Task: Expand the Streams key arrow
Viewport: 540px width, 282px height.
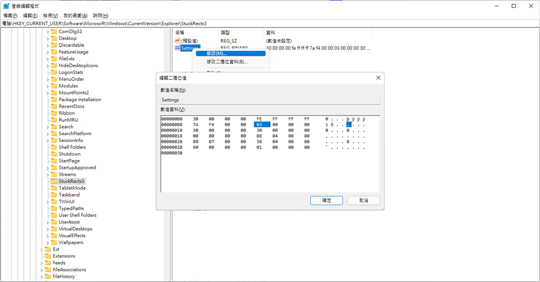Action: (x=47, y=174)
